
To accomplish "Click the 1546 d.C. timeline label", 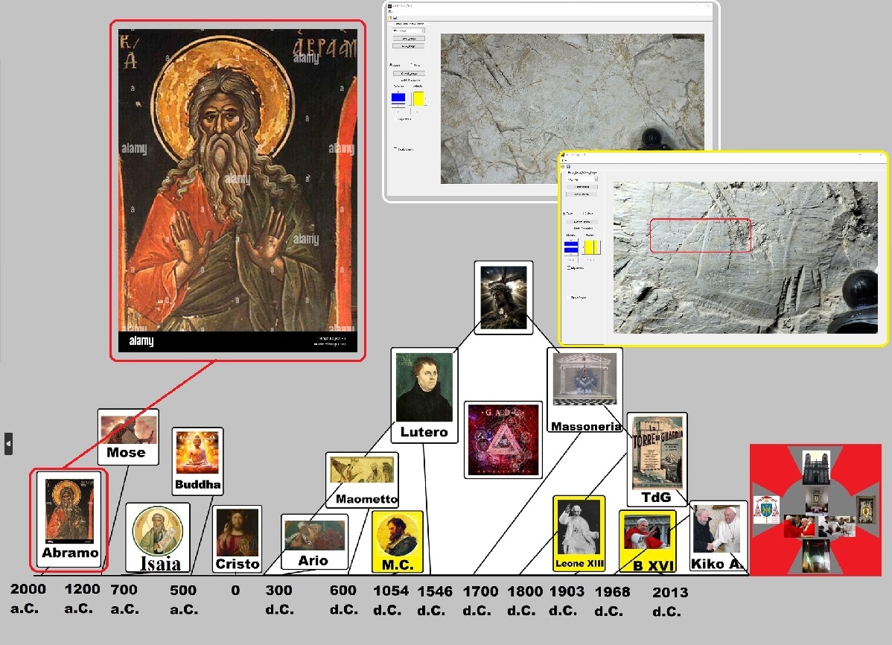I will (x=435, y=600).
